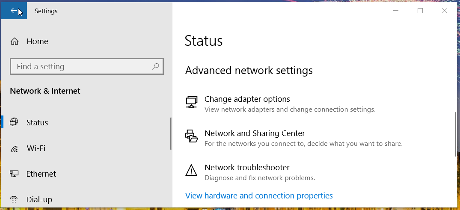Click the Ethernet monitor icon
This screenshot has height=210, width=460.
pos(15,174)
